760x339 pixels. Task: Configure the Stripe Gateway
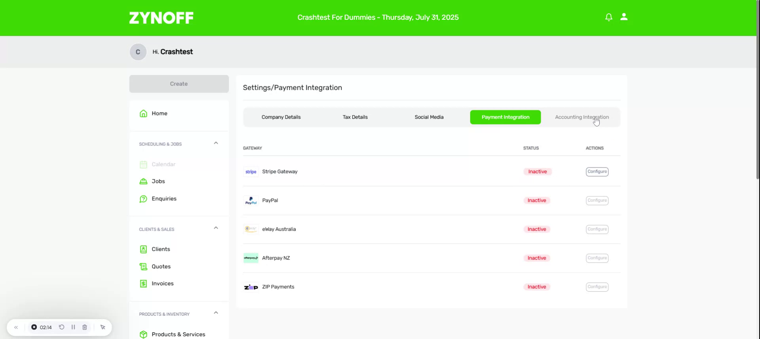[x=597, y=172]
